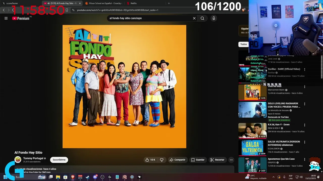Image resolution: width=323 pixels, height=181 pixels.
Task: Subscribe with the Suscribirme button
Action: pos(59,160)
